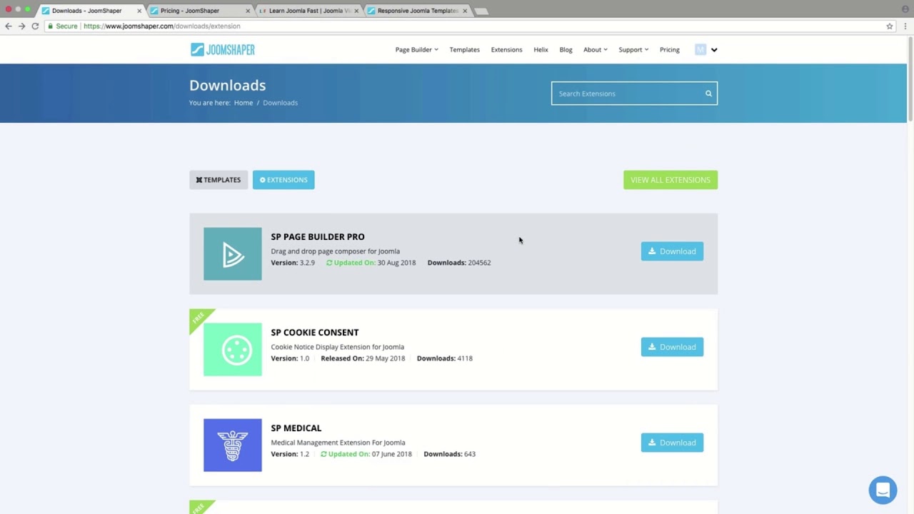Open a new browser tab
This screenshot has height=514, width=914.
(x=482, y=11)
